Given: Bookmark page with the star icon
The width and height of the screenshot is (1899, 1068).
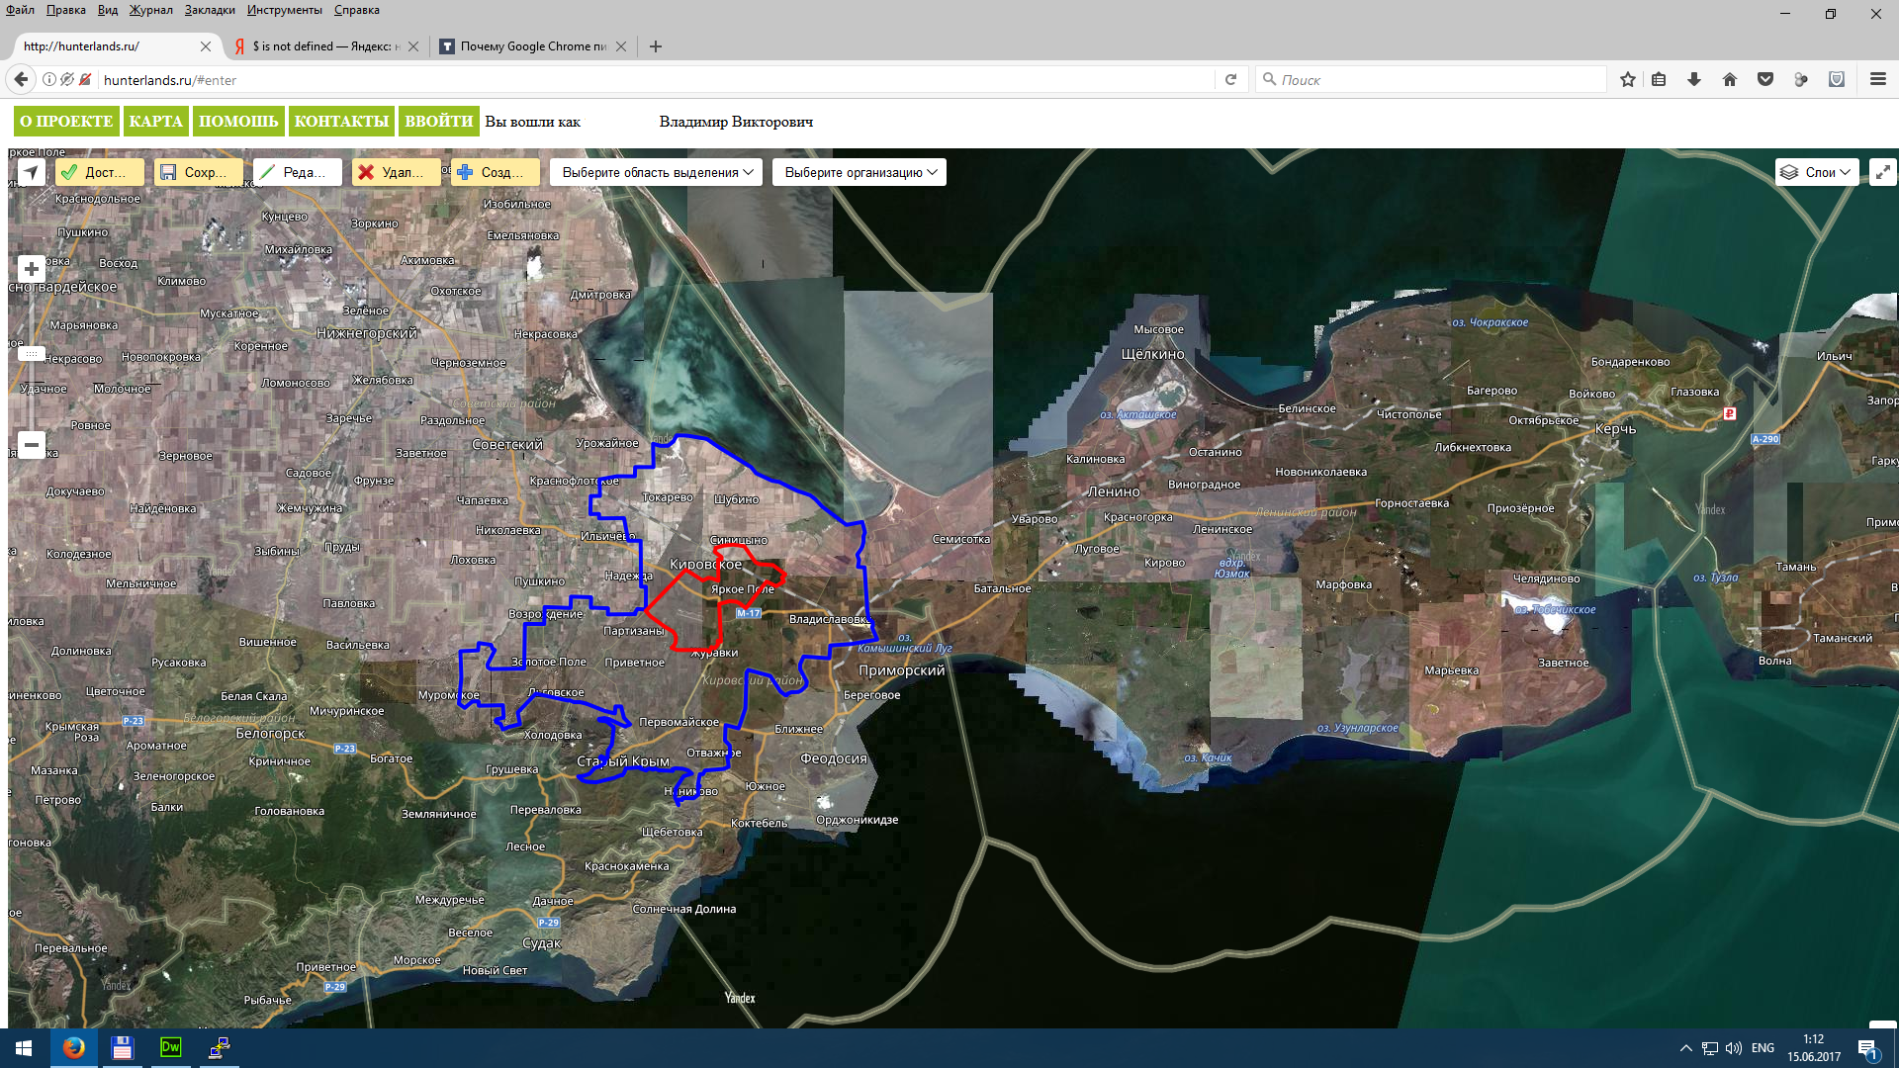Looking at the screenshot, I should pos(1627,80).
